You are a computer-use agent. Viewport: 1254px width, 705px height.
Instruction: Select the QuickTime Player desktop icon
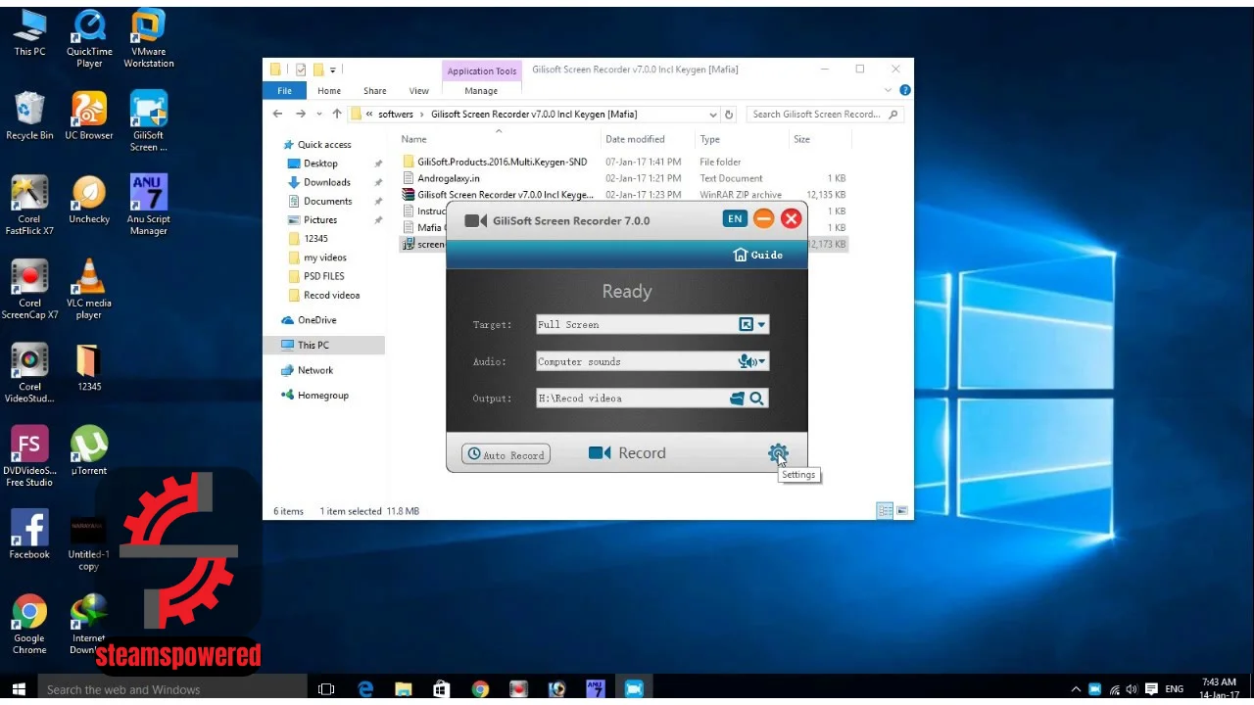tap(89, 39)
